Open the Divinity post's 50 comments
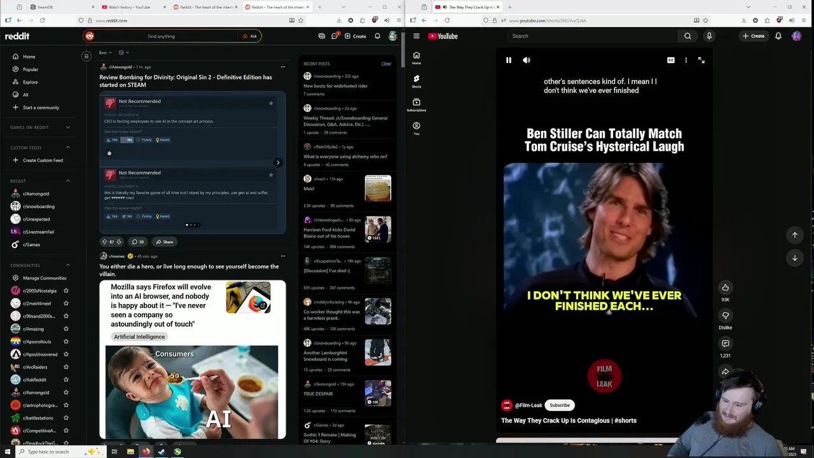Screen dimensions: 814x458 [137, 242]
